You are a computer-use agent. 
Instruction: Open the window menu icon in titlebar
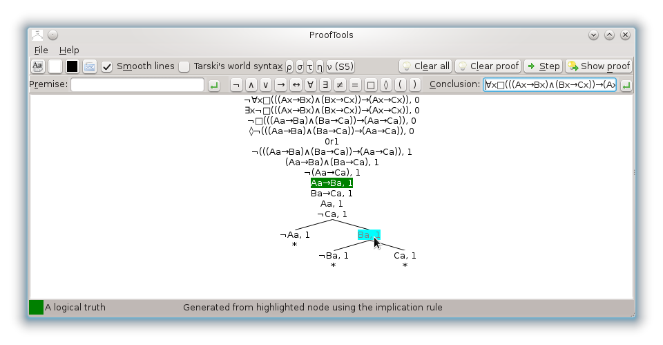tap(37, 35)
